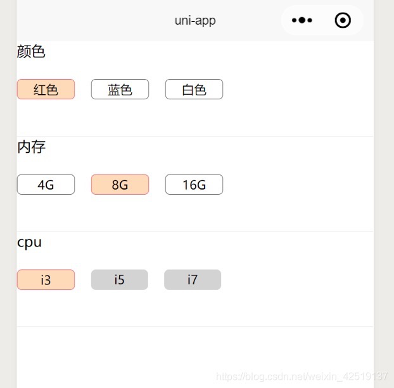The height and width of the screenshot is (388, 394).
Task: Open the blog.csdn.net watermark link
Action: (x=302, y=376)
